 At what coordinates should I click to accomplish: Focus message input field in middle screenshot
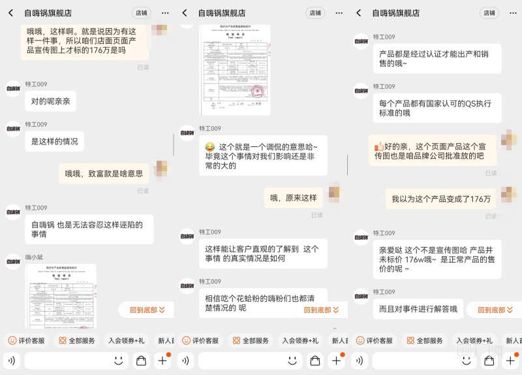tap(250, 361)
